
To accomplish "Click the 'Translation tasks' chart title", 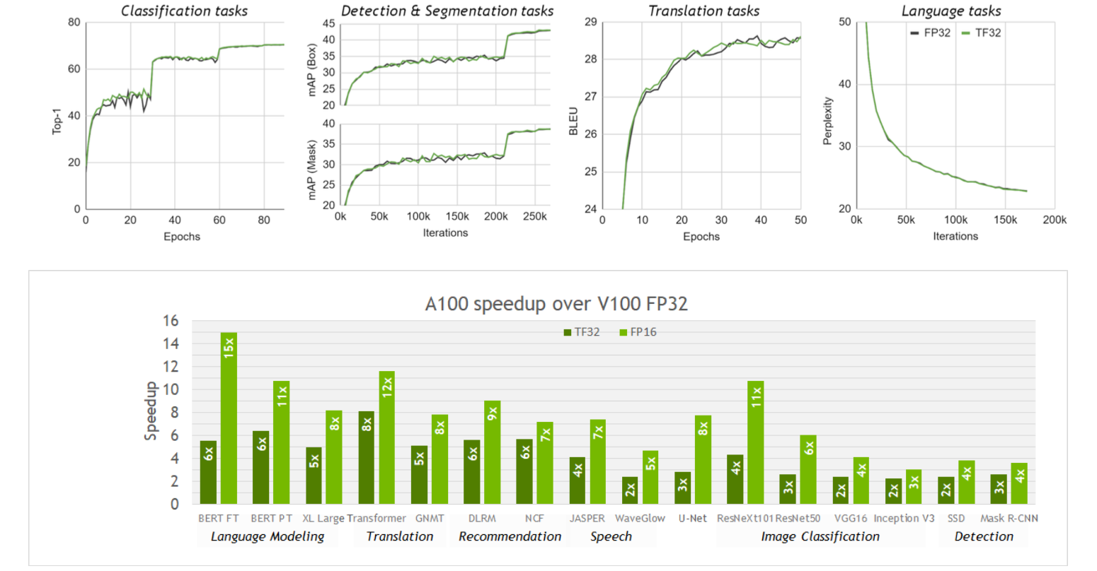I will click(x=703, y=11).
